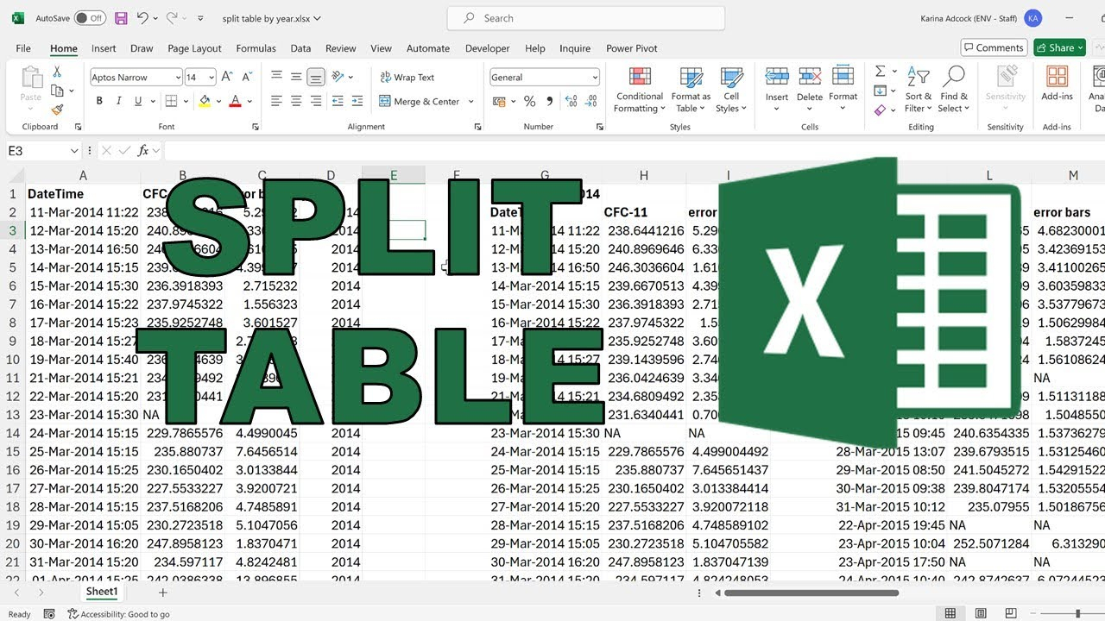Open the Cell Styles gallery

pyautogui.click(x=731, y=90)
